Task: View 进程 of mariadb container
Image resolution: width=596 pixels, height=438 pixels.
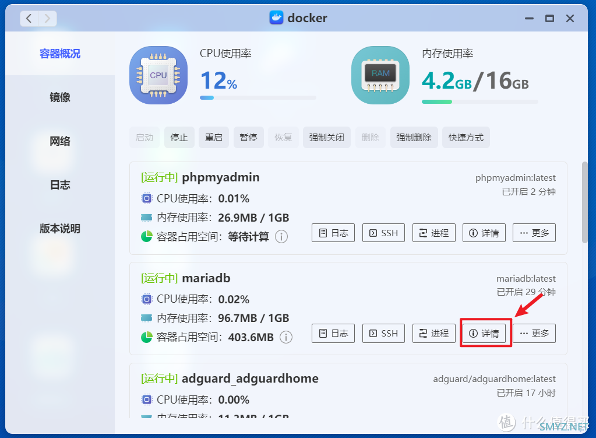Action: pos(433,334)
